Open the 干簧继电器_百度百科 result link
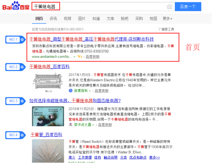 click(49, 66)
